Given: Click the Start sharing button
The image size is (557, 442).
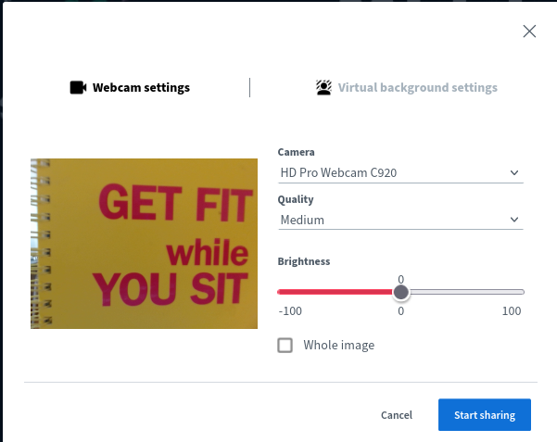Looking at the screenshot, I should click(x=484, y=415).
